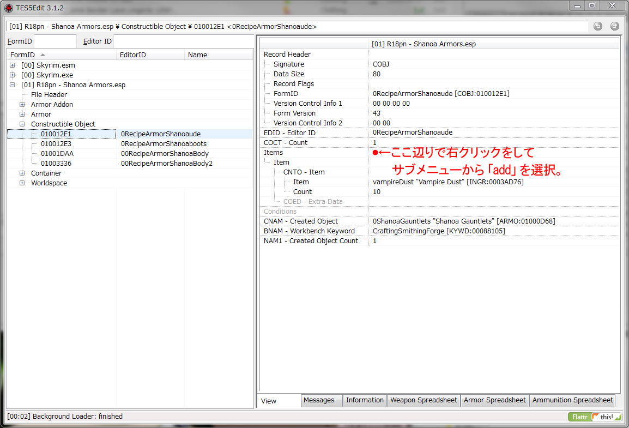Click the Signature value COBJ

(x=380, y=64)
